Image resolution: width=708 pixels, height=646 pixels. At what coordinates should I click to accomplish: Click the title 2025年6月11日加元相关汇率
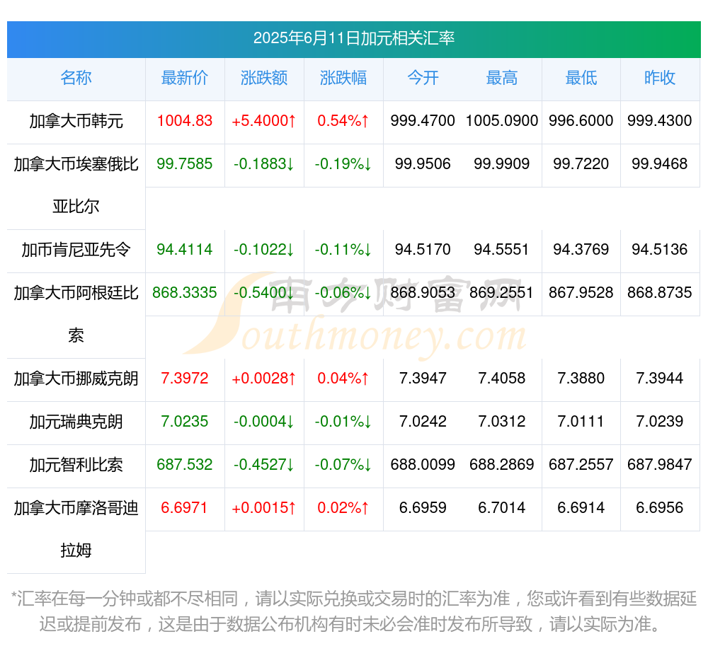(353, 38)
